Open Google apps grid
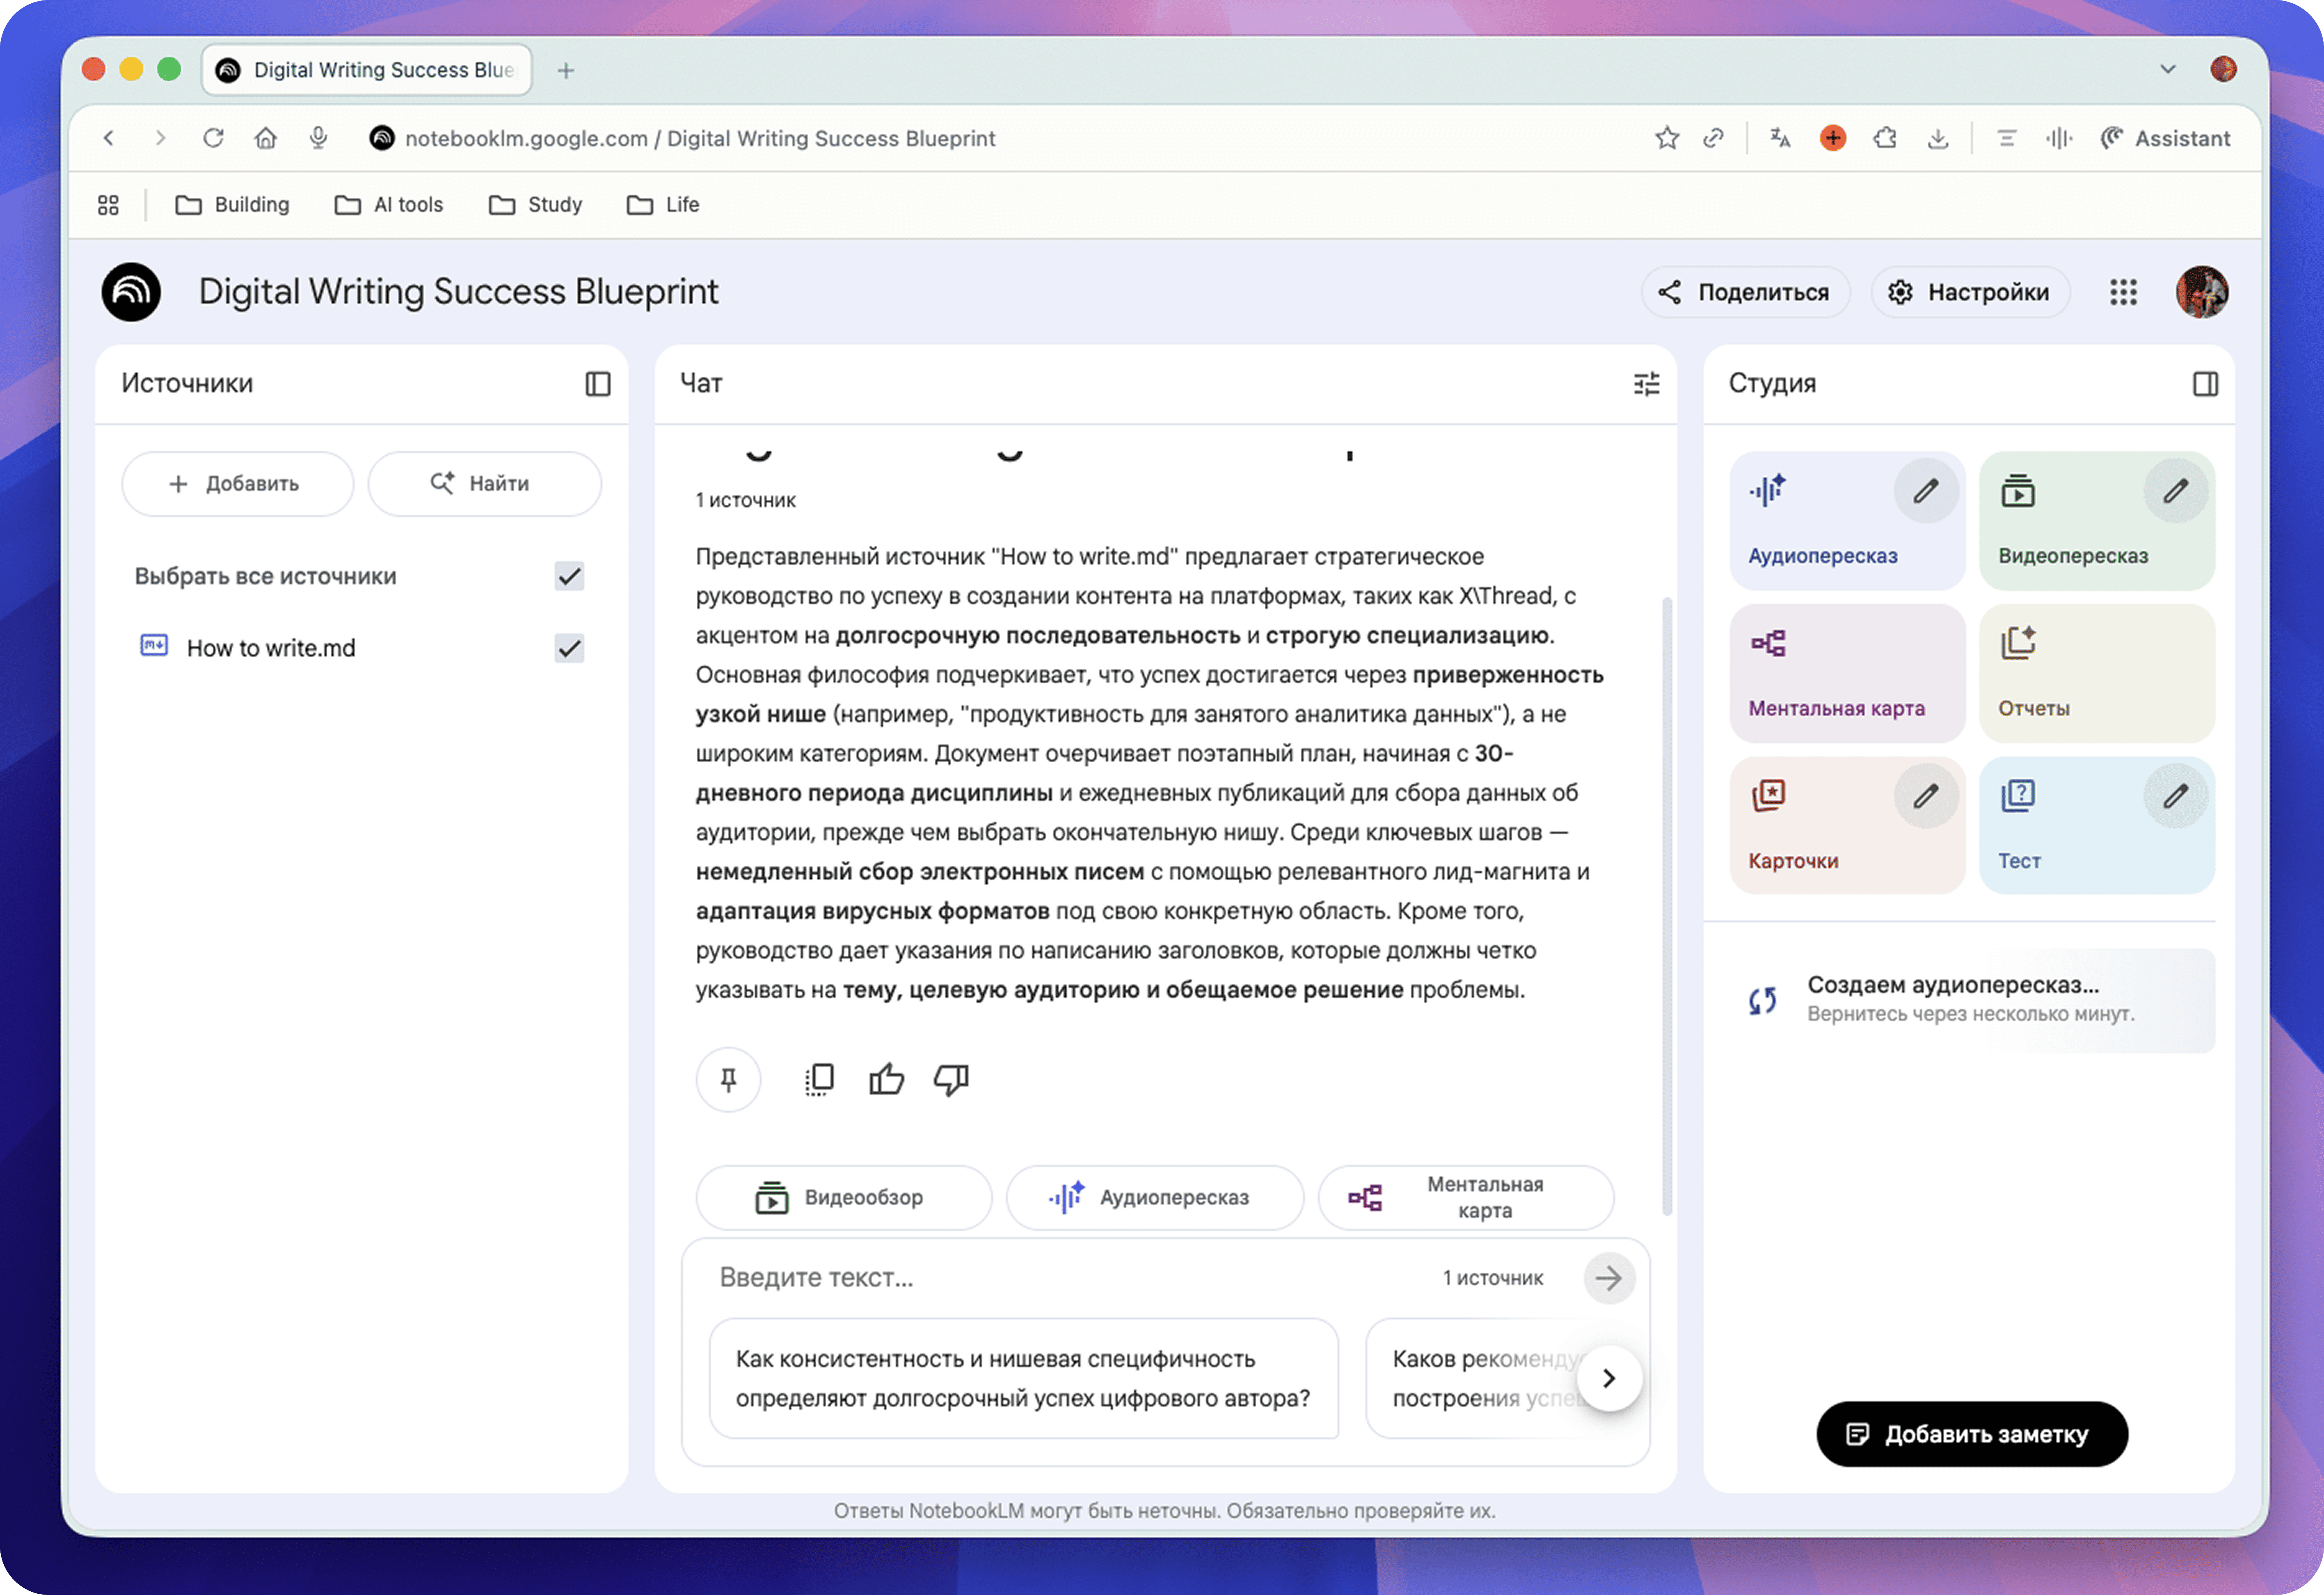The width and height of the screenshot is (2324, 1595). click(2123, 292)
